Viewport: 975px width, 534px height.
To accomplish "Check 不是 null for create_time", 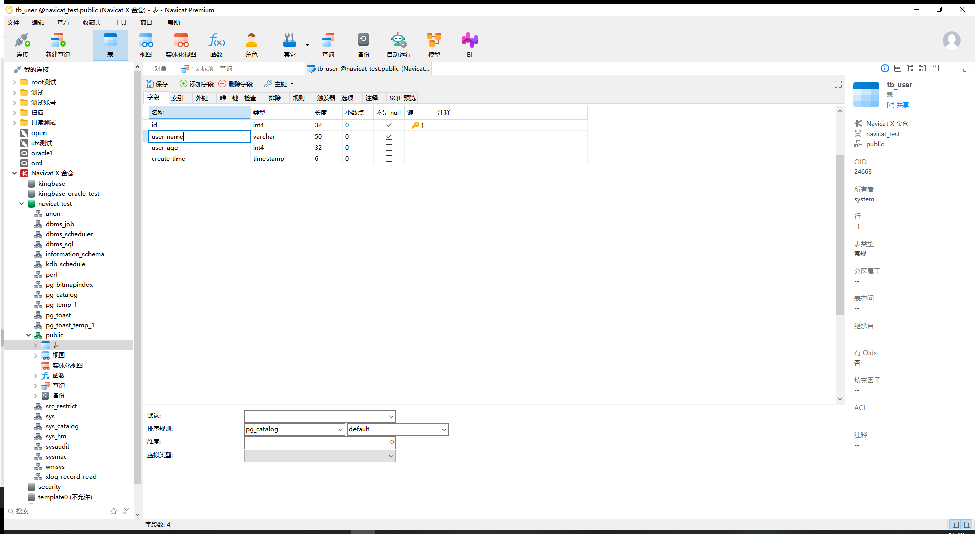I will tap(389, 159).
